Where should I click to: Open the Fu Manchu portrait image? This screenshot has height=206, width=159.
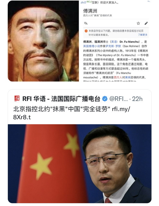43,41
